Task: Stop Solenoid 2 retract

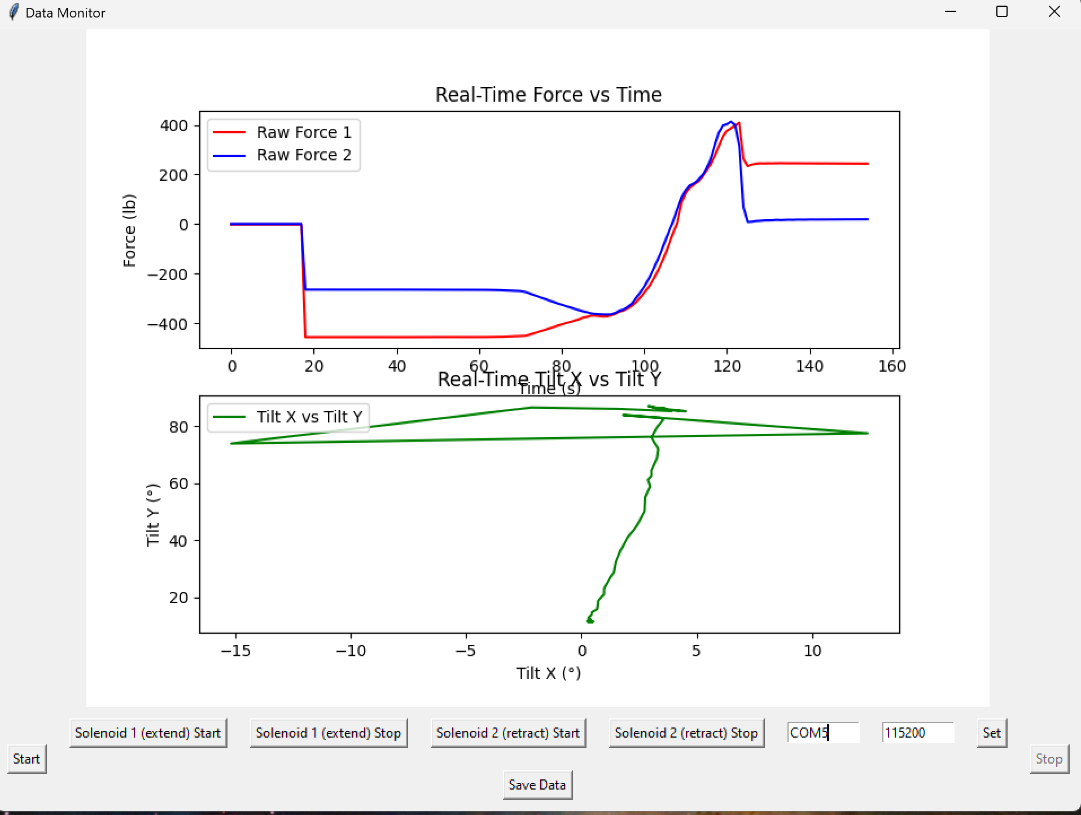Action: pyautogui.click(x=686, y=733)
